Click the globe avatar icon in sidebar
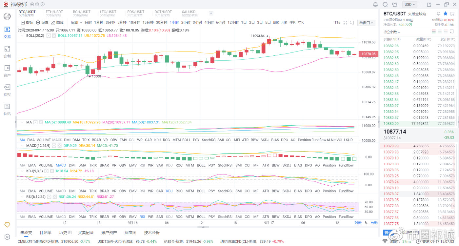This screenshot has height=246, width=459. pyautogui.click(x=7, y=16)
